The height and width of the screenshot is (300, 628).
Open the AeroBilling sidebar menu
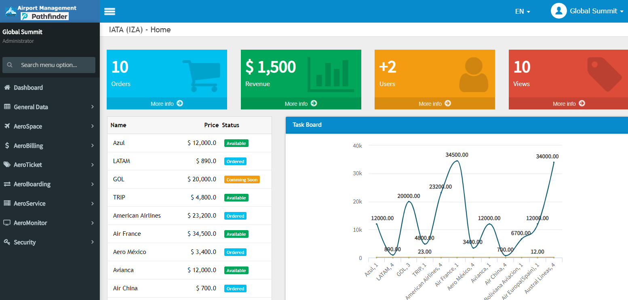coord(28,146)
